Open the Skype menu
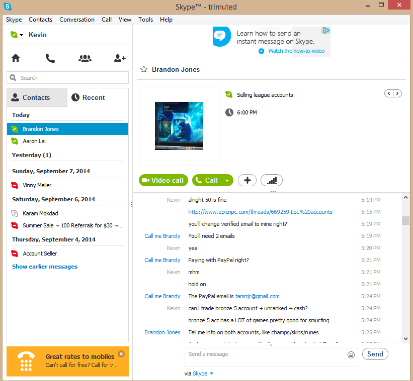This screenshot has width=413, height=381. (x=14, y=20)
